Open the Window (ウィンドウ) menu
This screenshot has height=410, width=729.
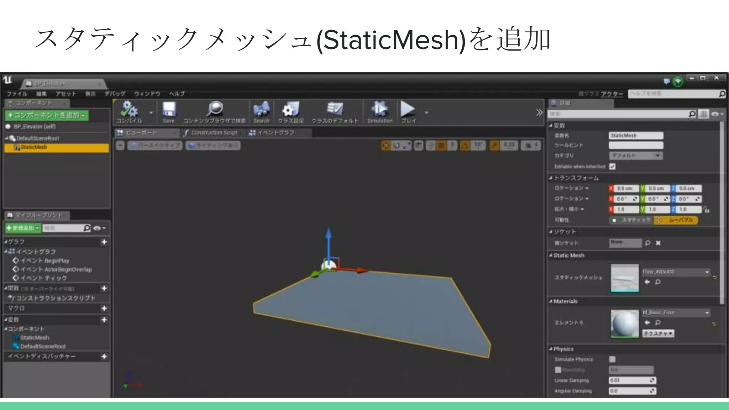(147, 94)
